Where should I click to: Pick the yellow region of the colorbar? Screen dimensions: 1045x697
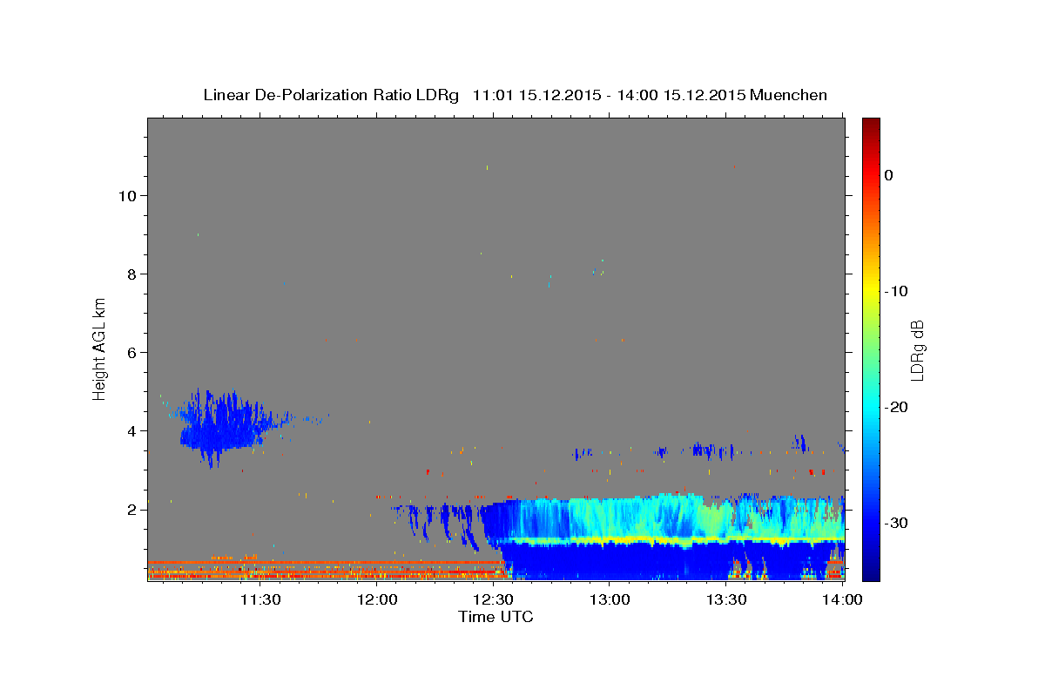pos(871,288)
